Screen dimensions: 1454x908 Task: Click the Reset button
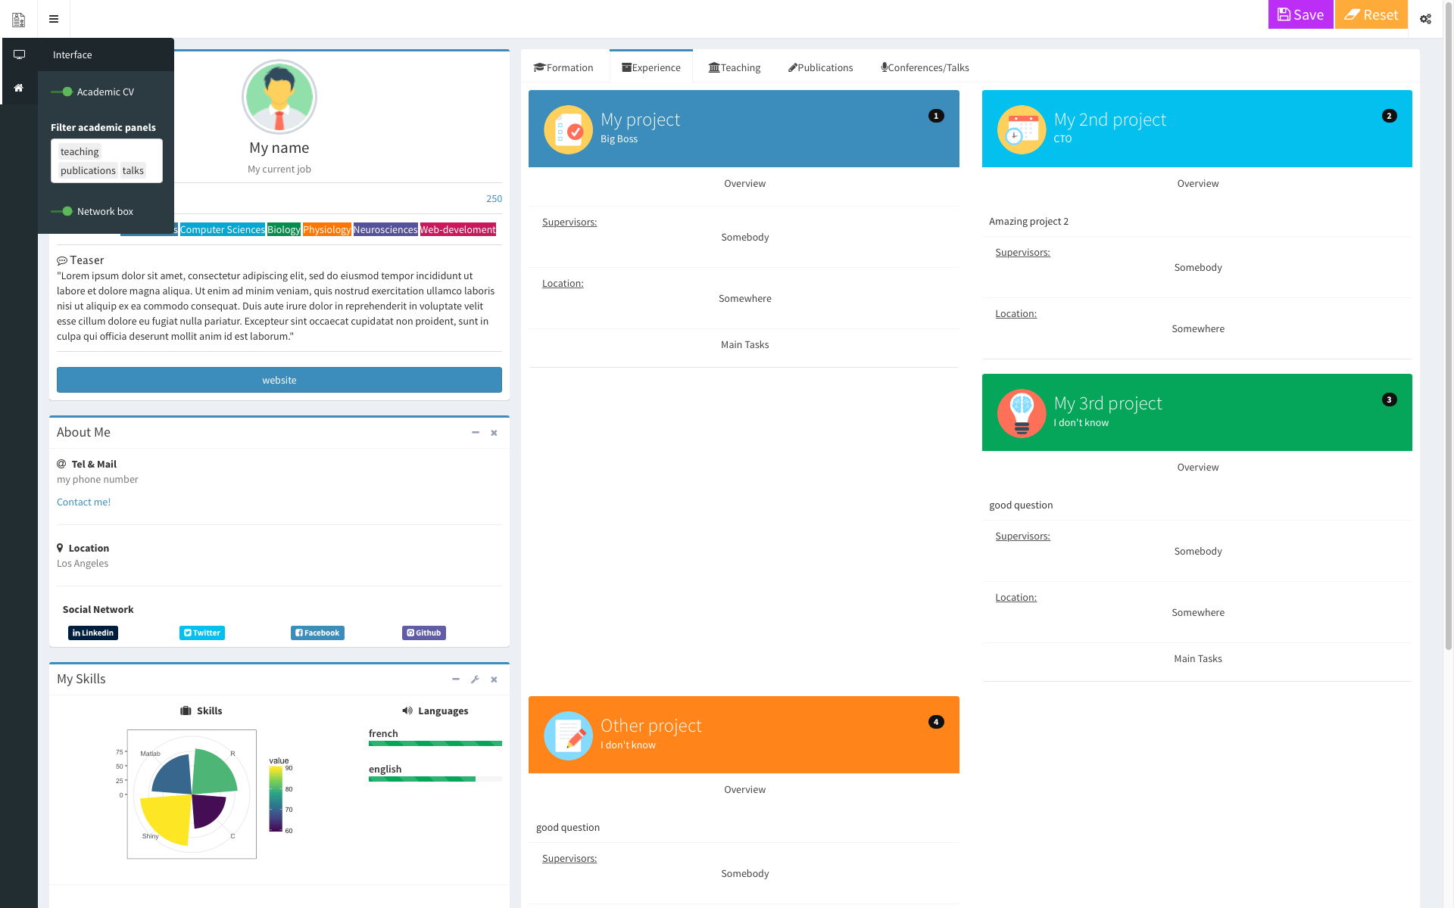click(x=1371, y=14)
